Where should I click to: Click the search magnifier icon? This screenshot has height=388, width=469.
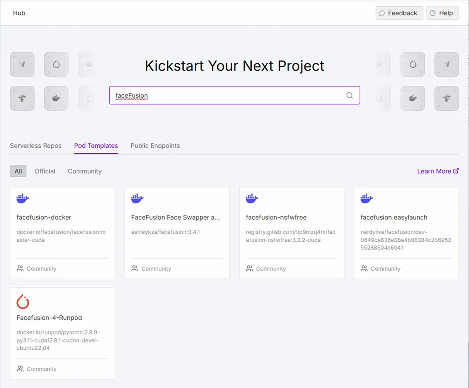(349, 95)
